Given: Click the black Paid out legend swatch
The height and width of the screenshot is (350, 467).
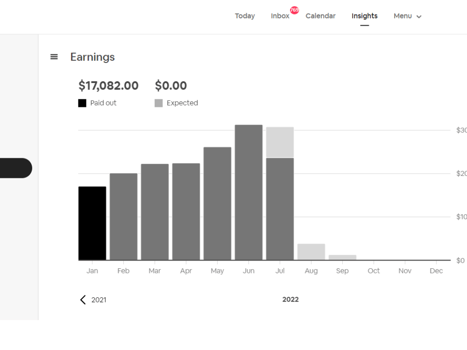Looking at the screenshot, I should pos(82,103).
